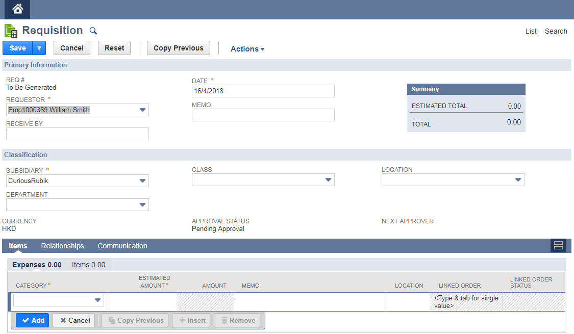Select the Expenses subtab
The image size is (574, 334).
click(37, 265)
